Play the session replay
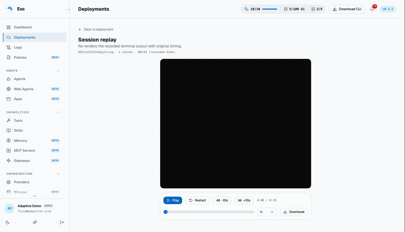Image resolution: width=405 pixels, height=232 pixels. [173, 200]
